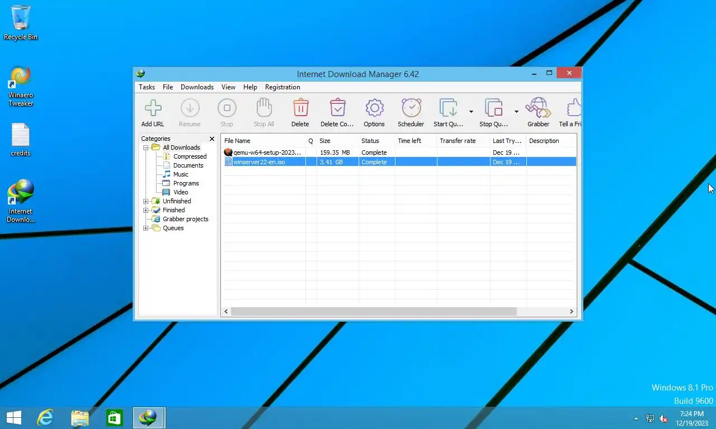Sort by the Last Try column header

pyautogui.click(x=508, y=141)
